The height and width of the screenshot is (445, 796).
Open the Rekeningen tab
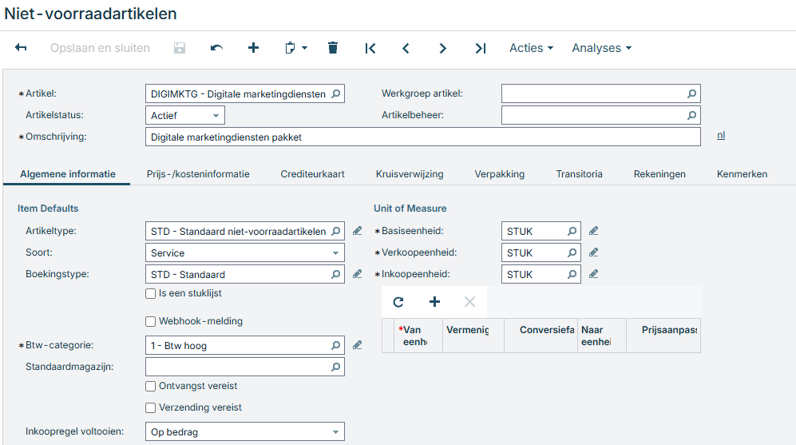point(659,173)
